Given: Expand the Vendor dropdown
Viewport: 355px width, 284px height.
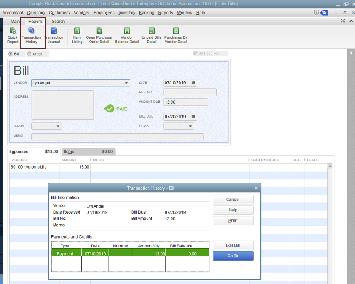Looking at the screenshot, I should click(x=127, y=83).
